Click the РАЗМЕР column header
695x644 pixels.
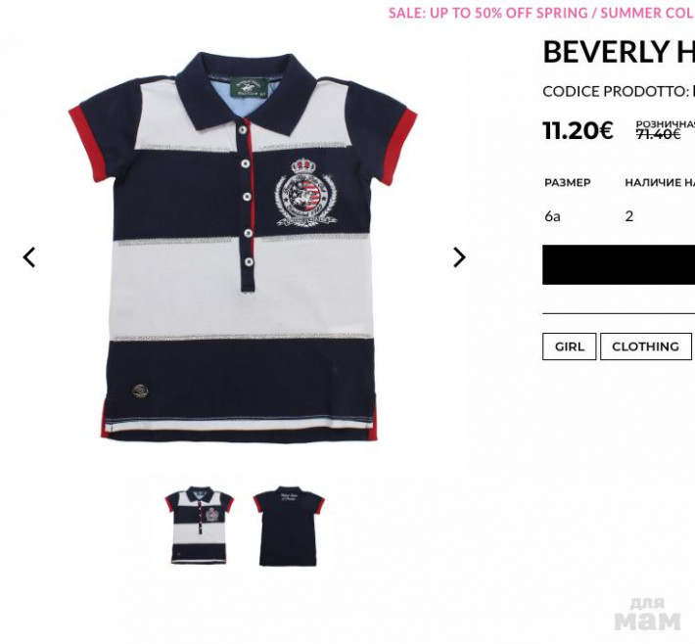[x=568, y=183]
